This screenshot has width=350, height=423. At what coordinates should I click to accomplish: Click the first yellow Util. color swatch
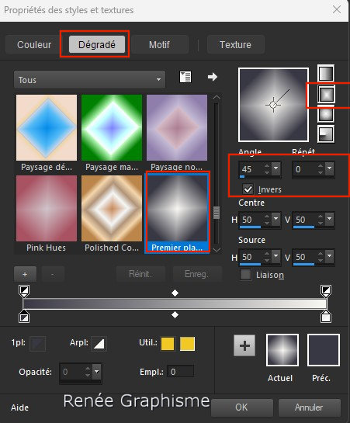(x=168, y=344)
